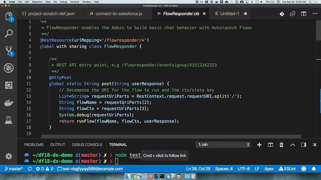Open a new terminal with the plus icon
This screenshot has width=321, height=180.
click(259, 145)
